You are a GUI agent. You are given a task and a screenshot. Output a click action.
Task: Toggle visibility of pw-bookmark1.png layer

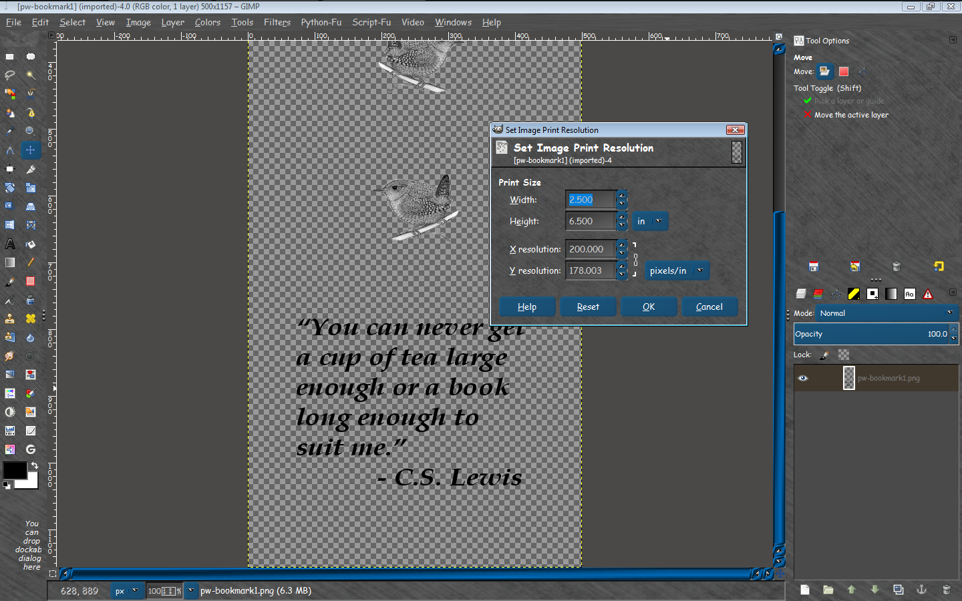[803, 378]
